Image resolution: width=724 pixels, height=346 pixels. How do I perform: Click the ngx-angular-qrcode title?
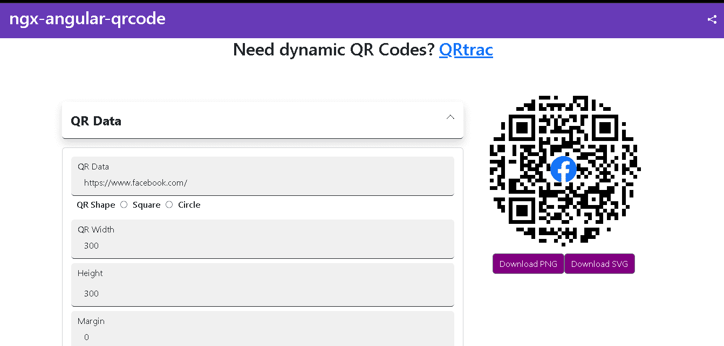pyautogui.click(x=87, y=19)
